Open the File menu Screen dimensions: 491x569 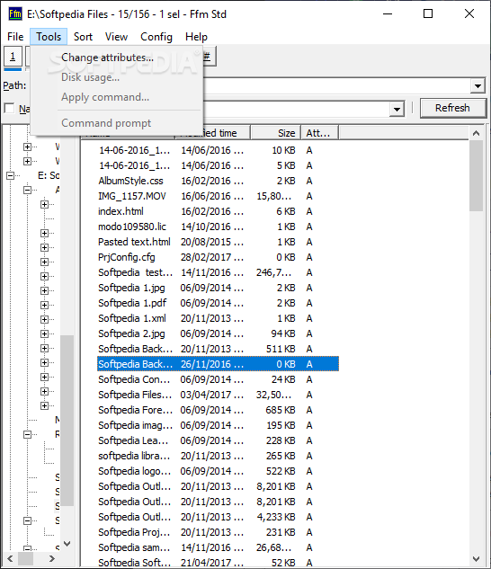click(x=15, y=37)
